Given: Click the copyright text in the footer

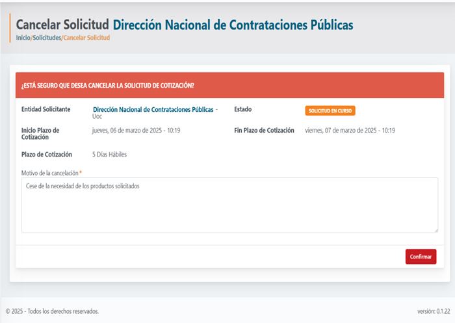Looking at the screenshot, I should point(52,311).
